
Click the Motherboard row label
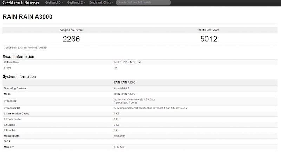12,136
